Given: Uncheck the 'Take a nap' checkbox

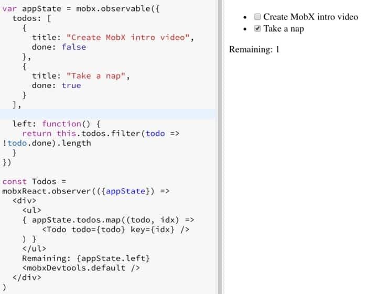Looking at the screenshot, I should coord(257,28).
